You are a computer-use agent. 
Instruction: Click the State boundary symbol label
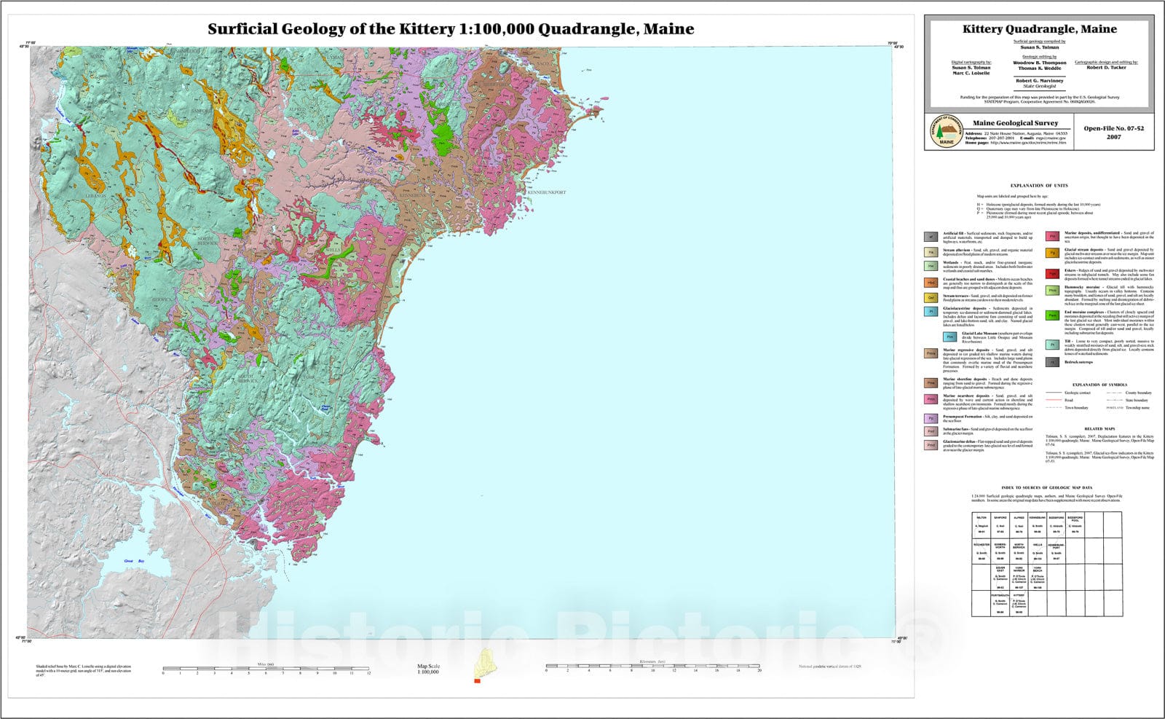[1137, 400]
